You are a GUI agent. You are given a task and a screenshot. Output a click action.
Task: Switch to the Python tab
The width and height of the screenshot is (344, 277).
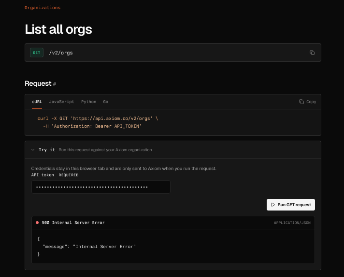click(88, 102)
